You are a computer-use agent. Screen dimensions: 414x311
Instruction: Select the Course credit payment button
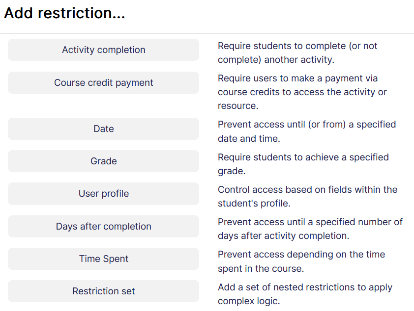[103, 83]
